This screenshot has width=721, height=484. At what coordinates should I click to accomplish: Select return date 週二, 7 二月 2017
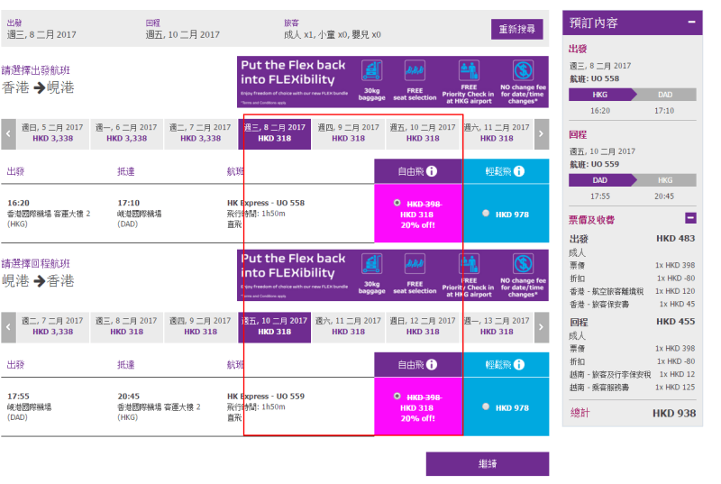point(52,327)
